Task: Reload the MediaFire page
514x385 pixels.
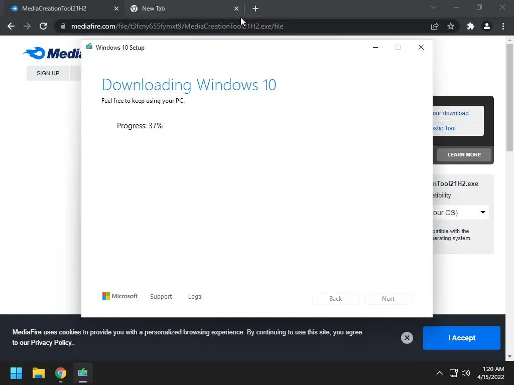Action: coord(43,26)
